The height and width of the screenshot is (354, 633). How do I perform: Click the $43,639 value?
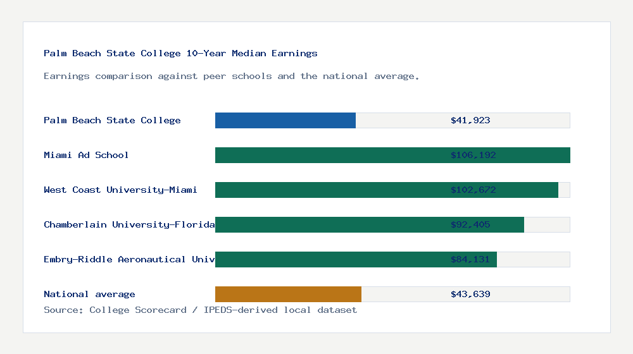[x=470, y=294]
